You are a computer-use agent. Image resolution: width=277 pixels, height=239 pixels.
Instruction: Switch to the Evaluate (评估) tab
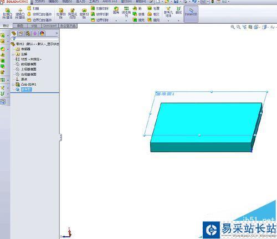[x=34, y=26]
